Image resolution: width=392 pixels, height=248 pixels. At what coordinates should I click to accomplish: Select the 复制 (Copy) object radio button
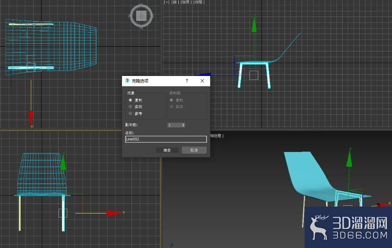(x=131, y=100)
